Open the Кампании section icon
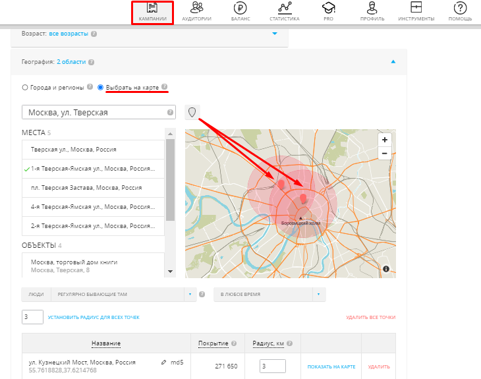The width and height of the screenshot is (481, 379). coord(152,9)
